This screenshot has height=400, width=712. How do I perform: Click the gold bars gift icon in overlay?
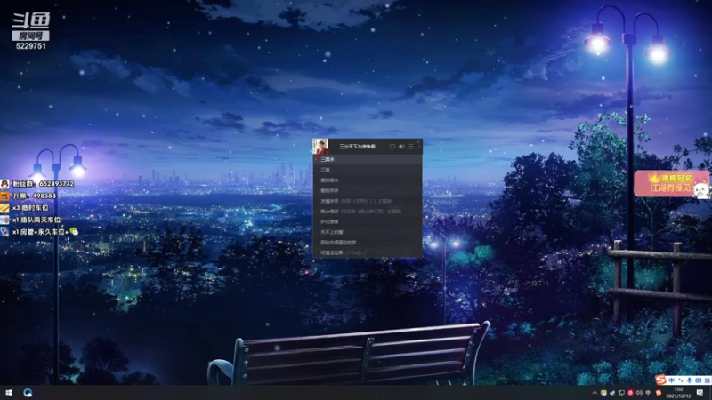pos(4,208)
